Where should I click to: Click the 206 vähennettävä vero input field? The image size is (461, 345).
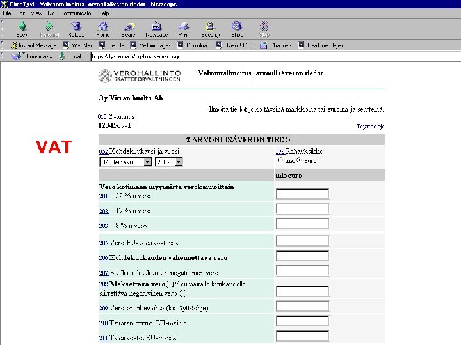pos(302,256)
